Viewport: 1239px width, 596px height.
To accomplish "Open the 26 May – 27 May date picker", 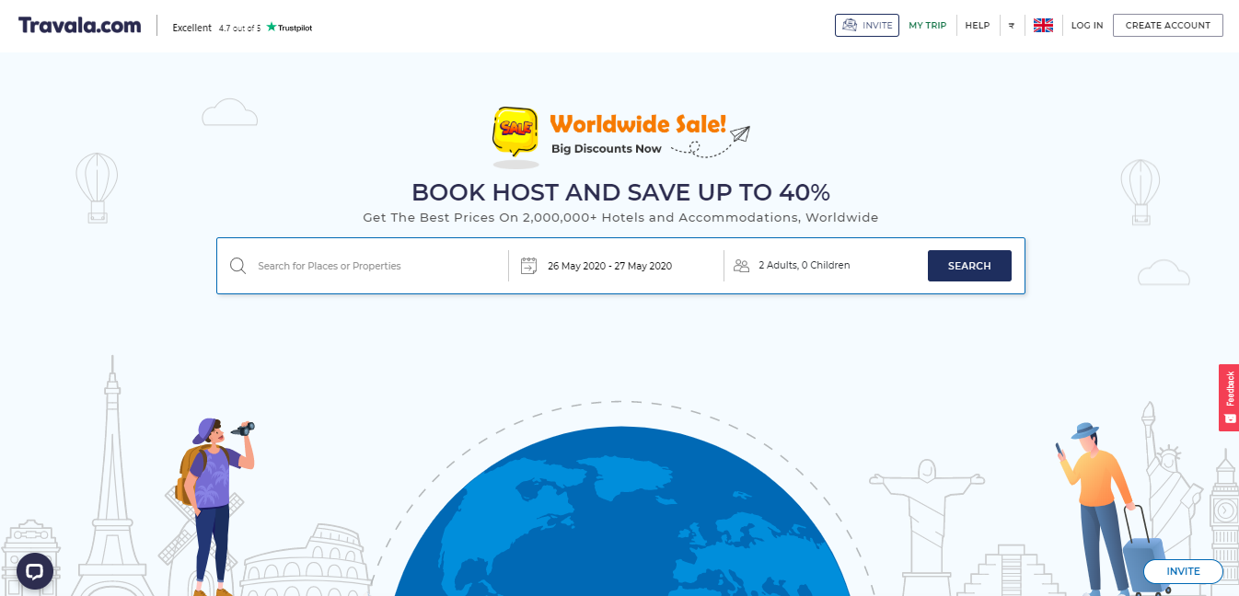I will tap(609, 266).
